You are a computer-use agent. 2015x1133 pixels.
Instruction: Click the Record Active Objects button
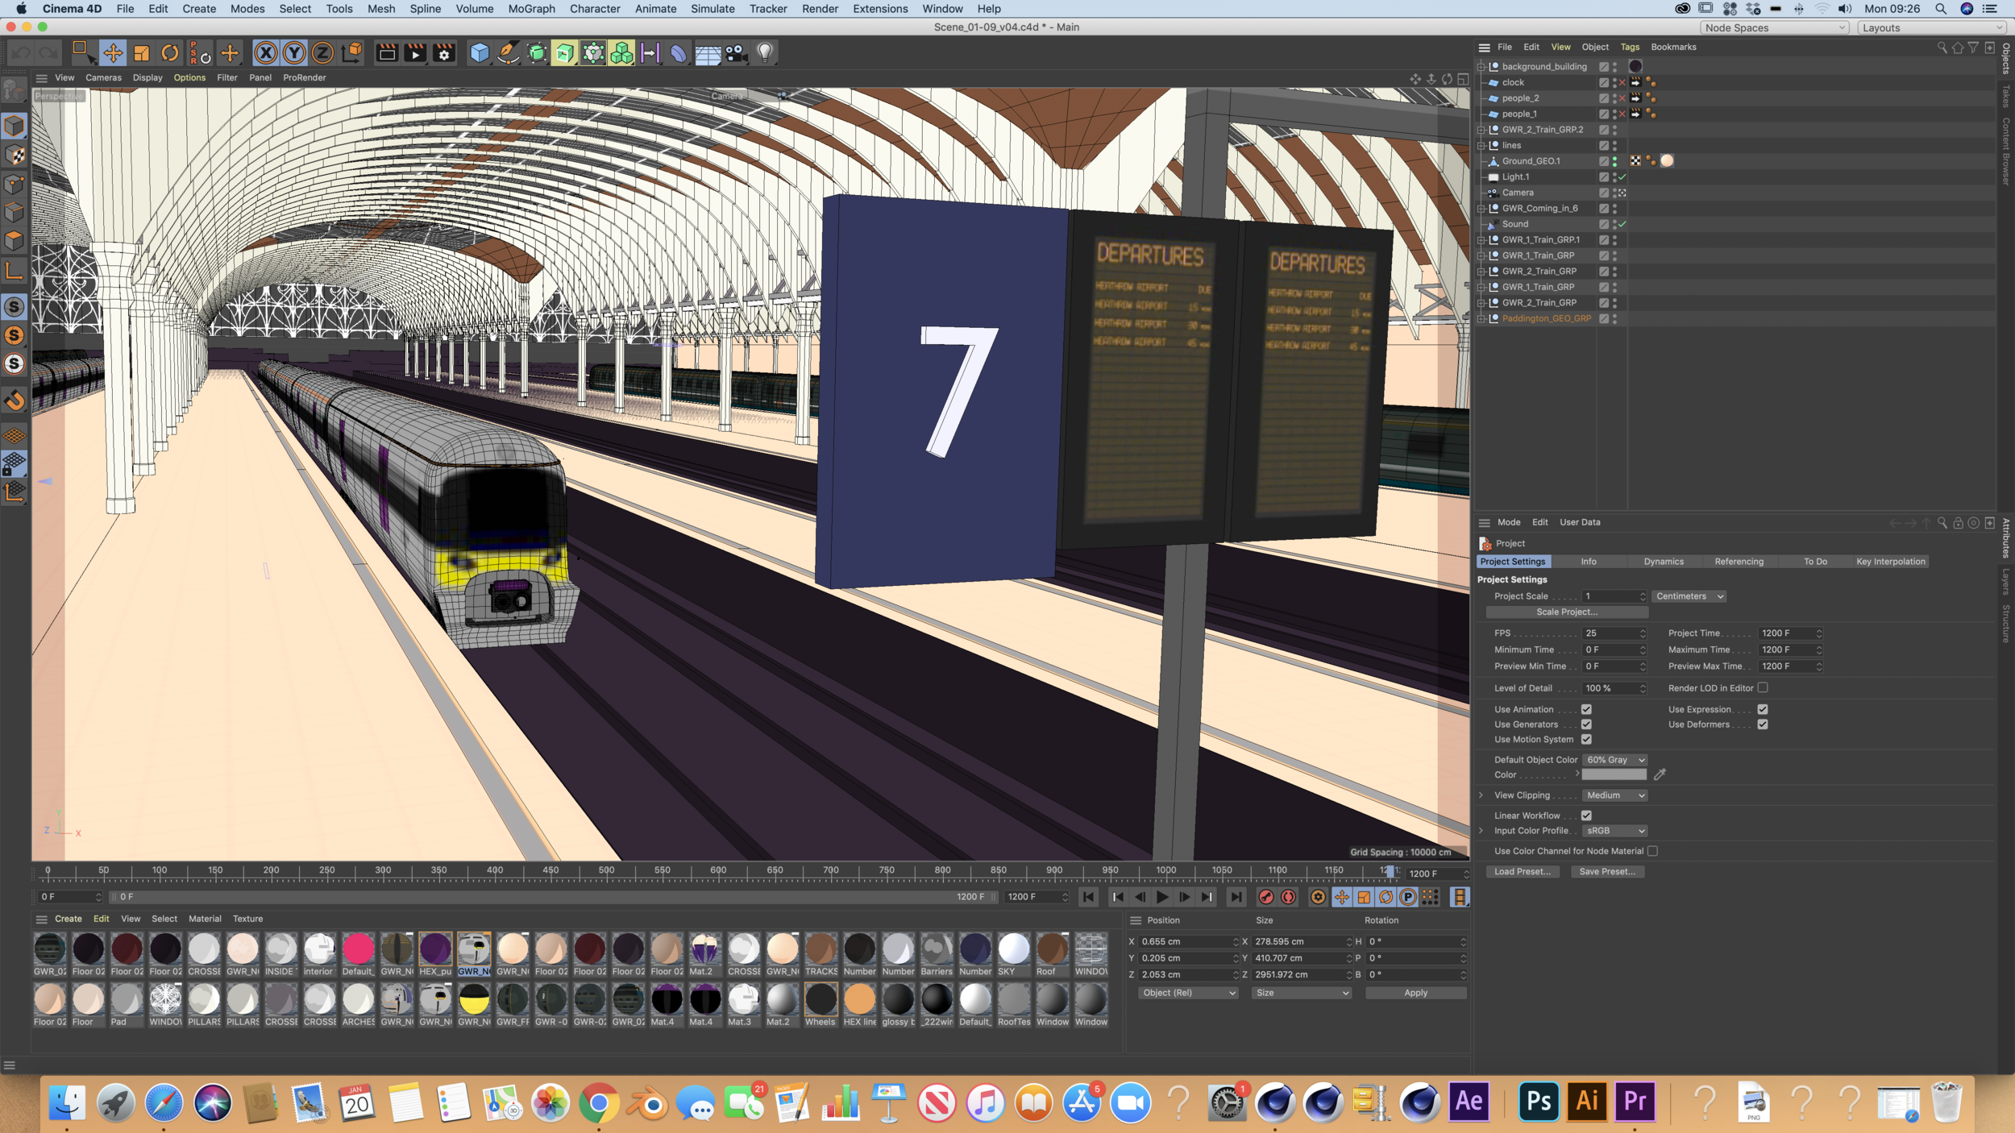click(x=1266, y=897)
